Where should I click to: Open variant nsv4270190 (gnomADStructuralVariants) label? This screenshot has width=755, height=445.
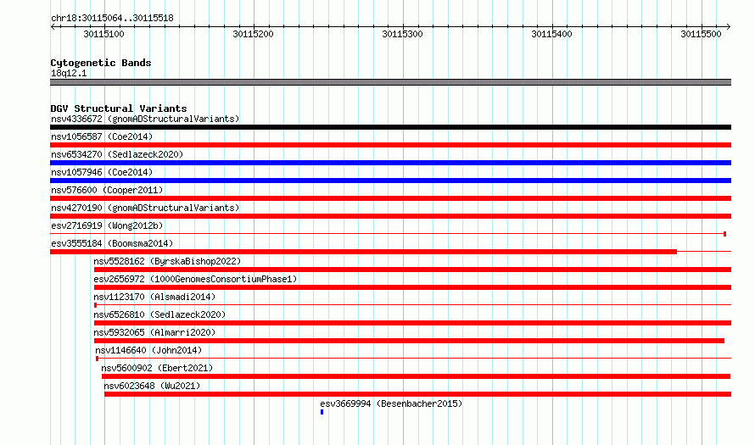(145, 208)
